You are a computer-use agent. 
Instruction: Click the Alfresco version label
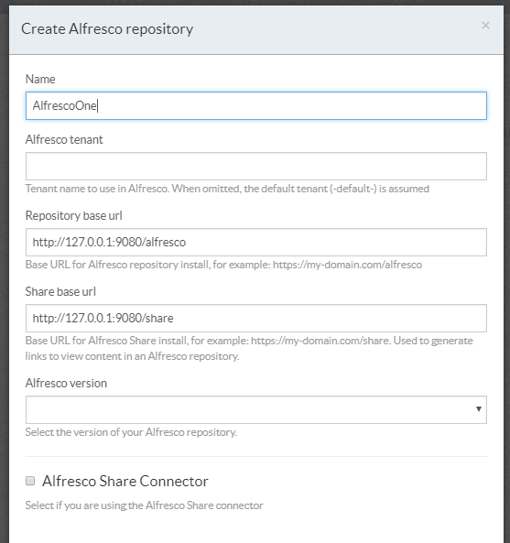tap(66, 384)
